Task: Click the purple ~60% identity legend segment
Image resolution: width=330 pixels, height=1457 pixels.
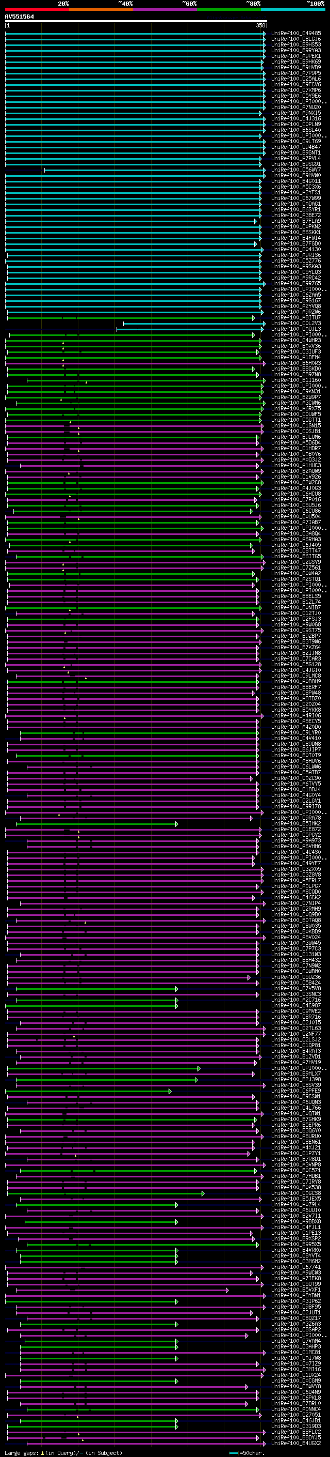Action: click(164, 9)
